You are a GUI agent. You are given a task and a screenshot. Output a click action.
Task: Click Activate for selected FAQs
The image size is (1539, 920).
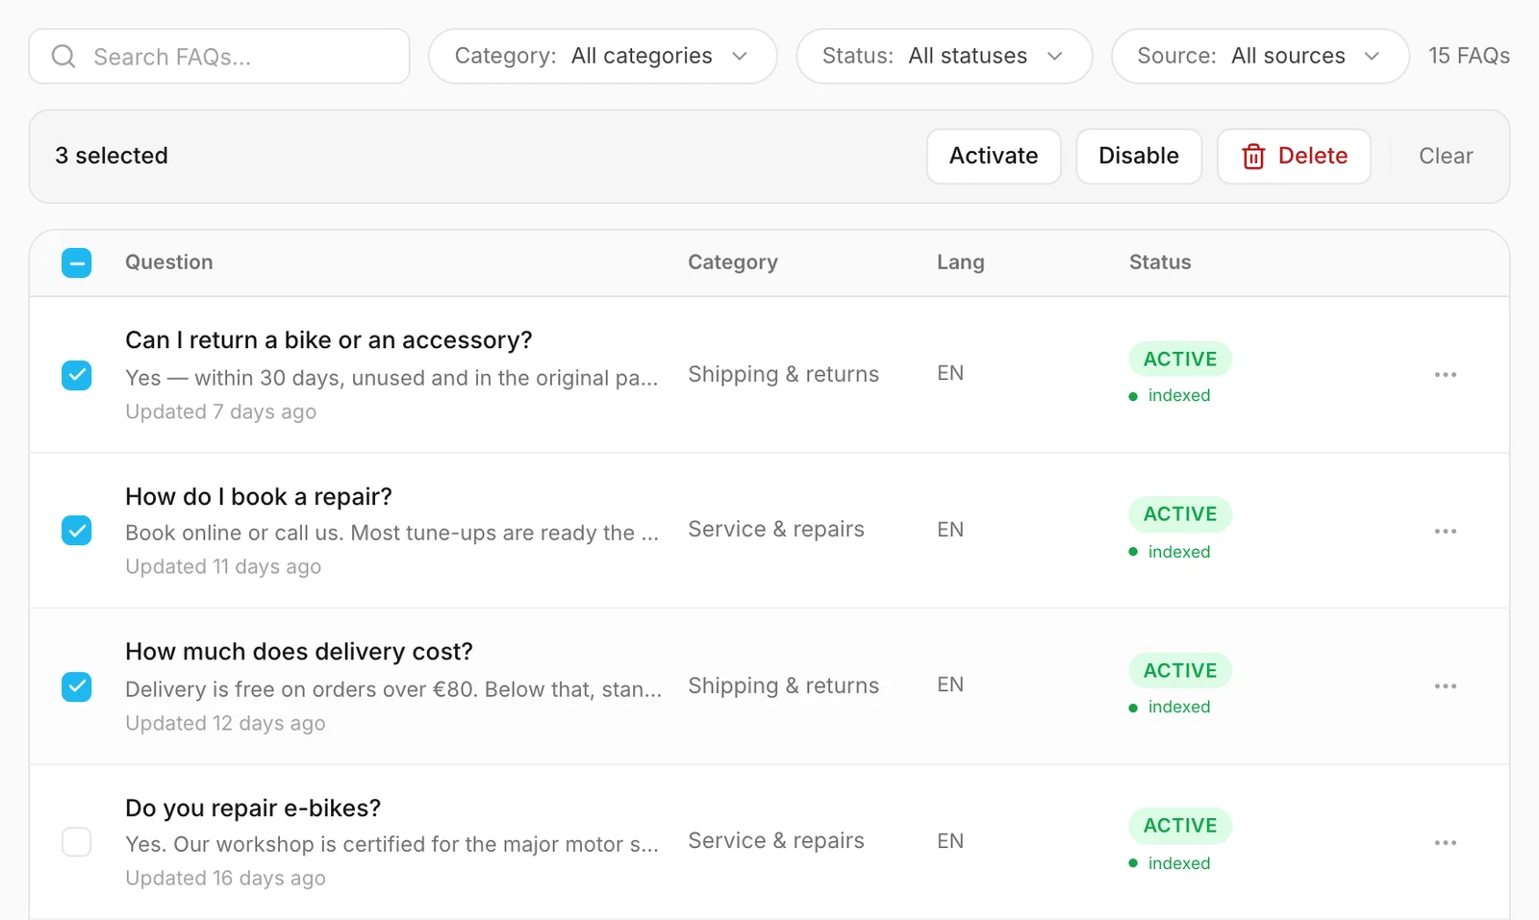(994, 156)
